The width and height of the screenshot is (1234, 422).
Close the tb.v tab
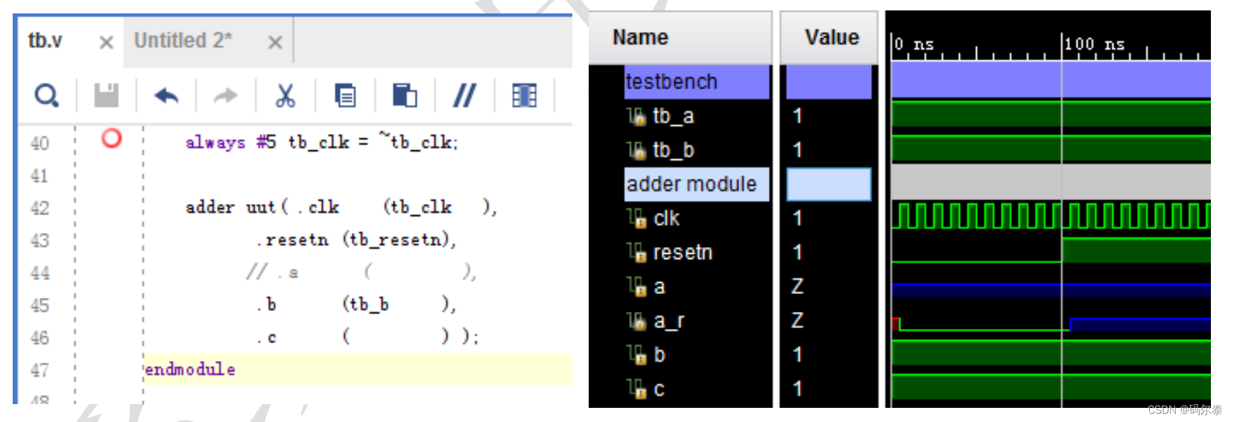pyautogui.click(x=107, y=42)
